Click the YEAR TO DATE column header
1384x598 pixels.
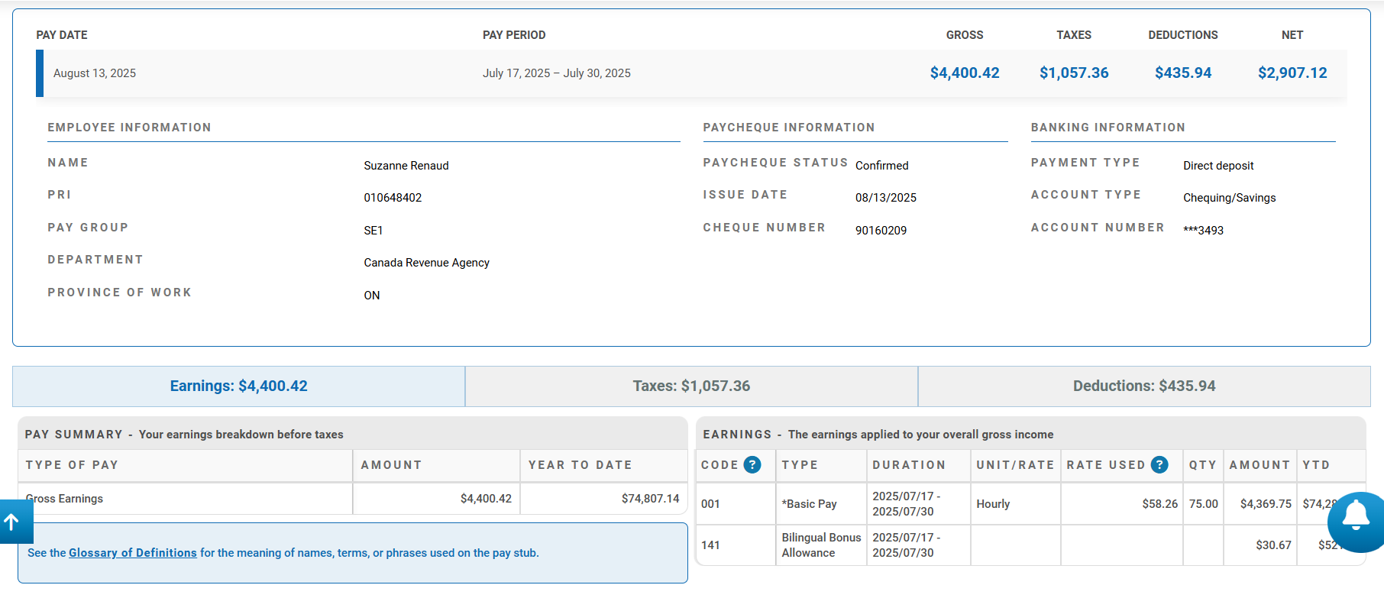click(x=580, y=465)
